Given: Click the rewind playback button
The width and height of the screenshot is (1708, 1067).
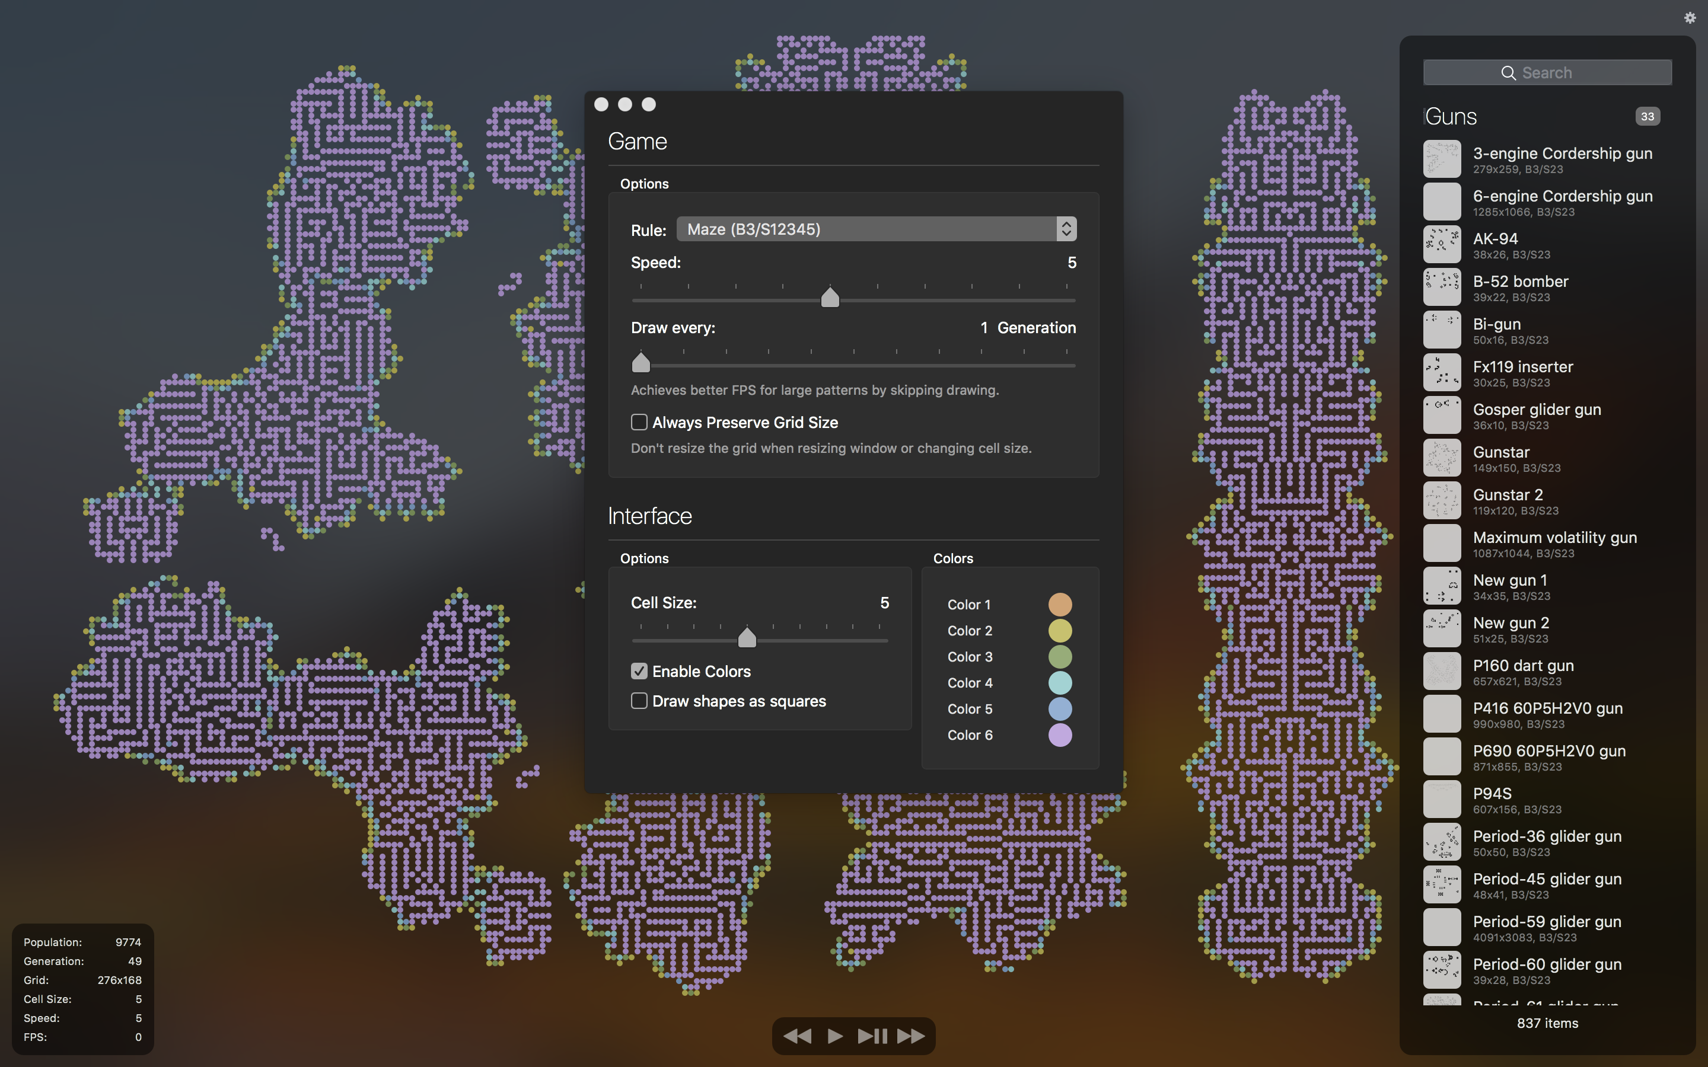Looking at the screenshot, I should [x=798, y=1035].
